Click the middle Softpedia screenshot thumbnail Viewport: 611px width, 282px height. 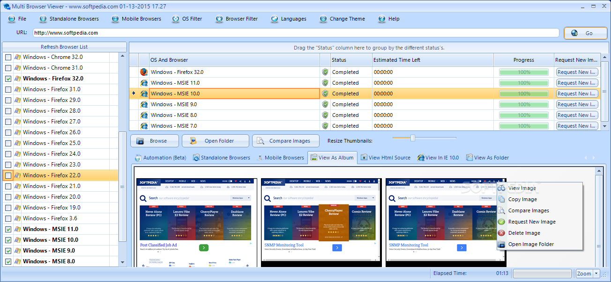321,223
